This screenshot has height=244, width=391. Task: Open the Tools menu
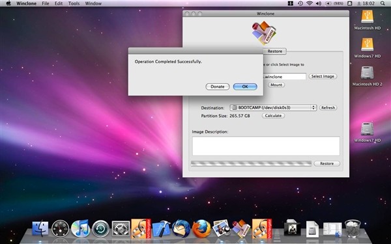click(74, 3)
